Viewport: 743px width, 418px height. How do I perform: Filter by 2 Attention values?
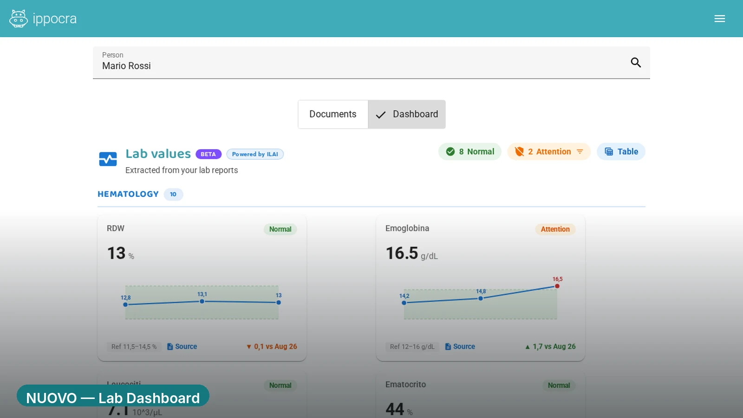pos(549,151)
